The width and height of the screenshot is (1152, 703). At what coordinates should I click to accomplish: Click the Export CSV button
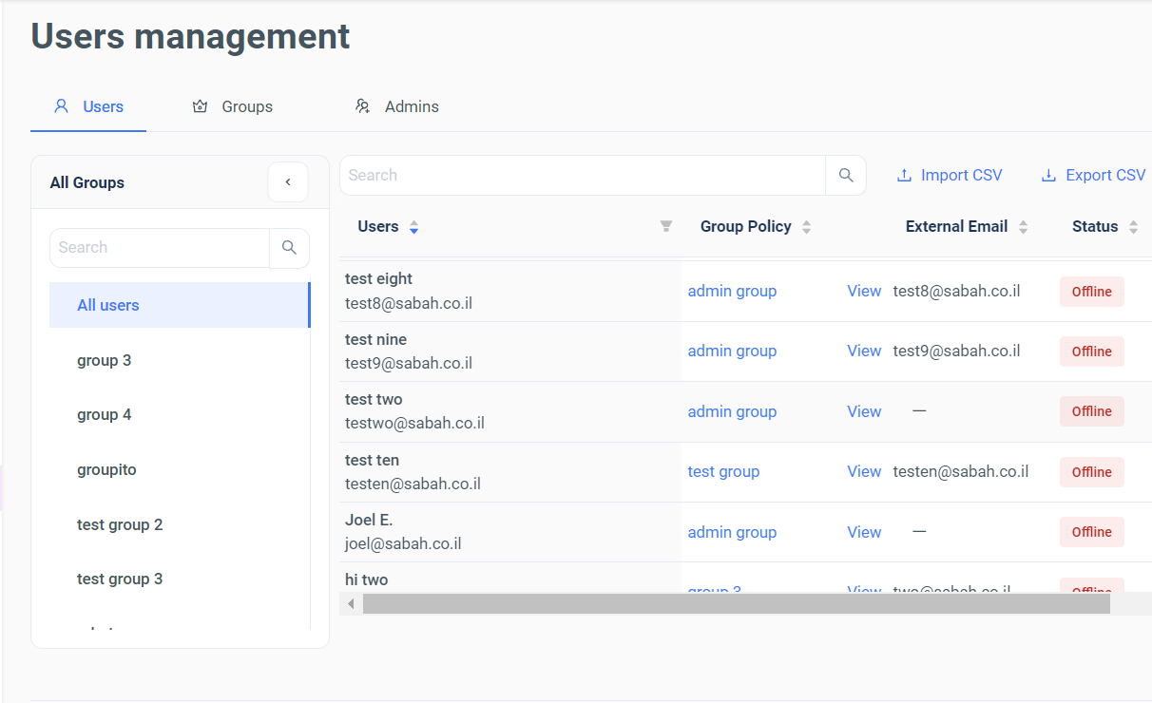1094,176
